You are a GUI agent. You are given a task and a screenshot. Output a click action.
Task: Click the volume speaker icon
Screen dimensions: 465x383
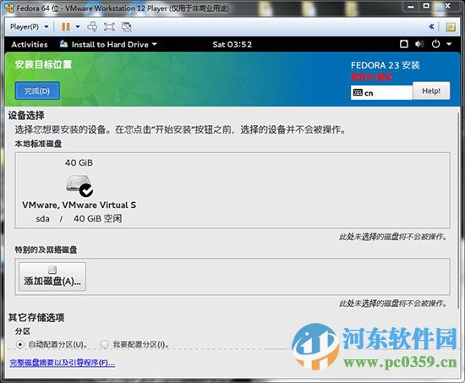pos(419,44)
